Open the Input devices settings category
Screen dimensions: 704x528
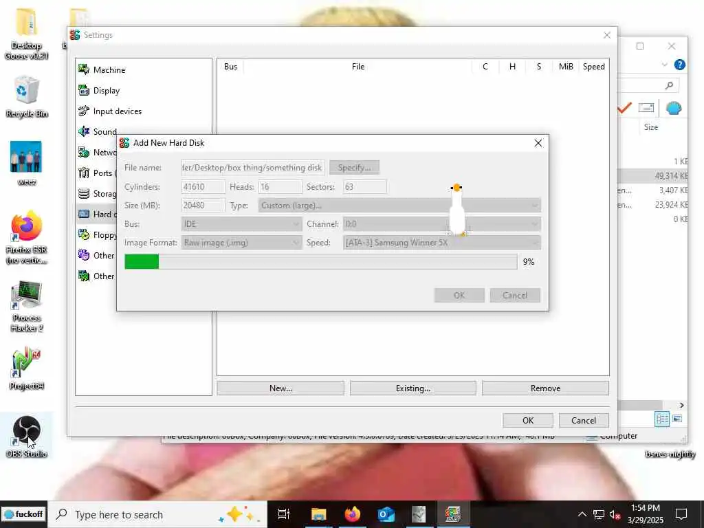pos(109,111)
